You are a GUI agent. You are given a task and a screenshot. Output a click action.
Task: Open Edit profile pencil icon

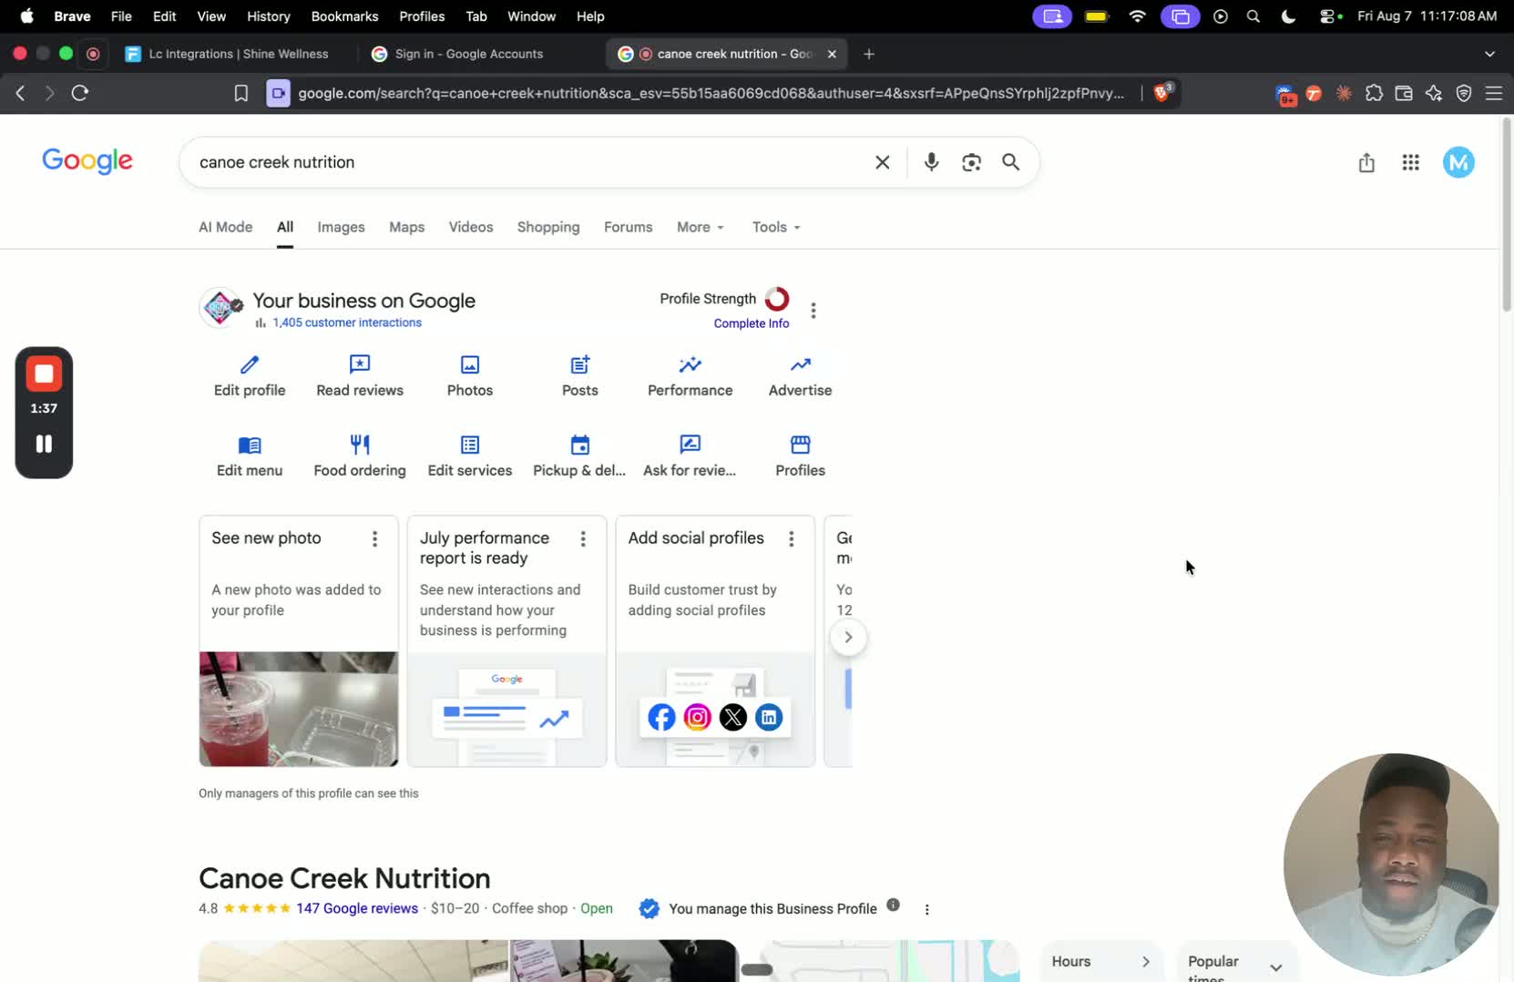tap(250, 365)
